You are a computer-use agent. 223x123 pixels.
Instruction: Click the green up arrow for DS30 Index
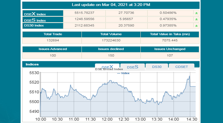tap(196, 26)
